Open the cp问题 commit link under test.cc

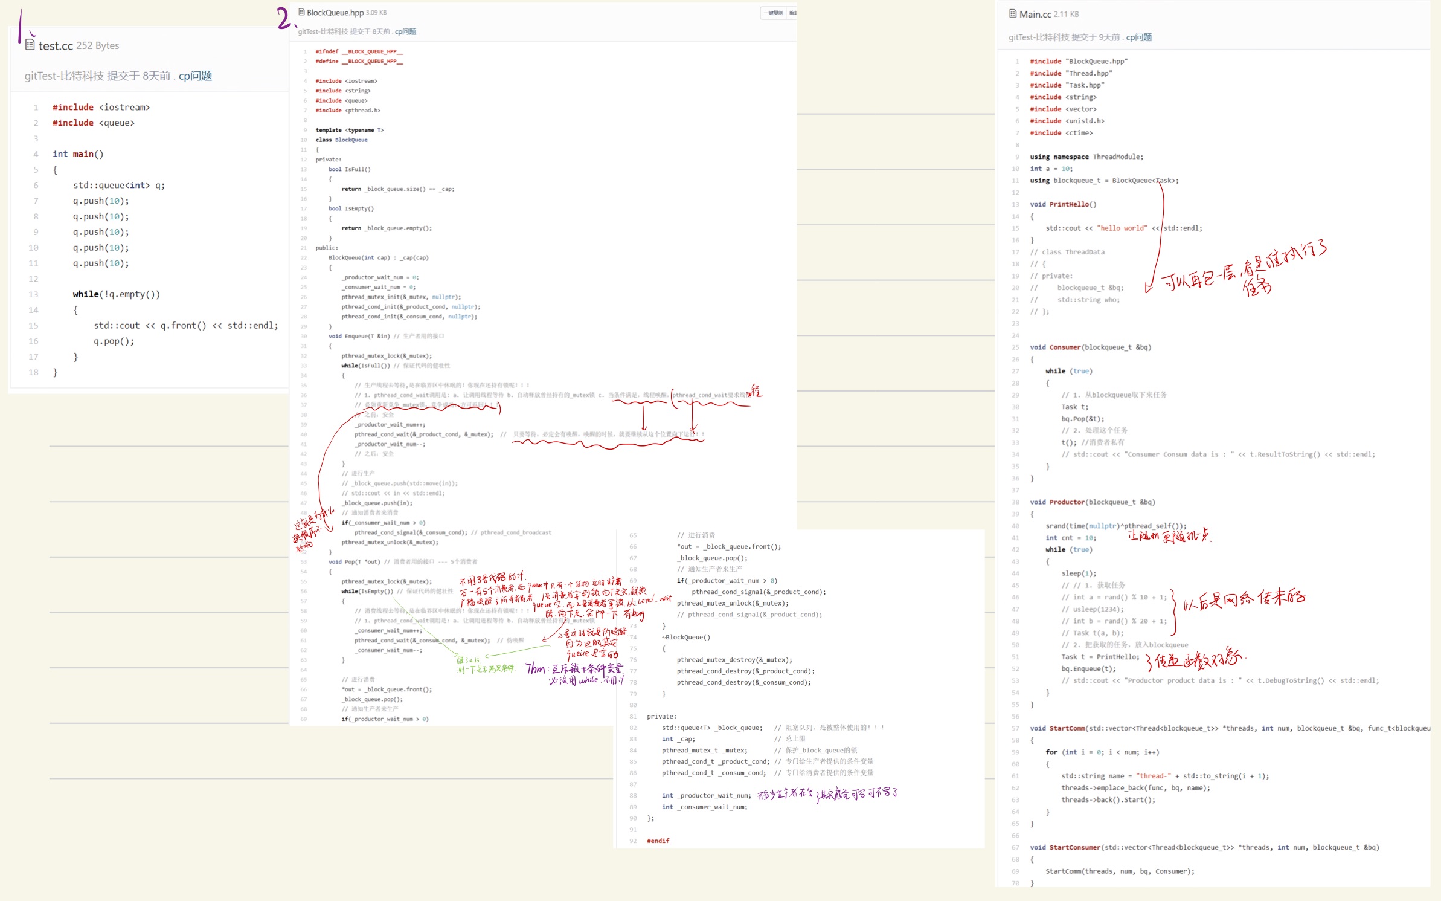[195, 76]
